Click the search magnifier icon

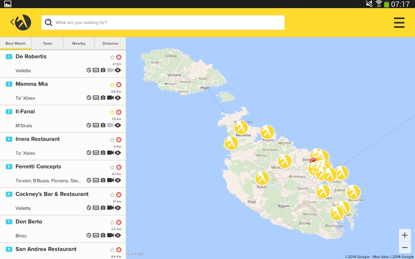coord(48,22)
